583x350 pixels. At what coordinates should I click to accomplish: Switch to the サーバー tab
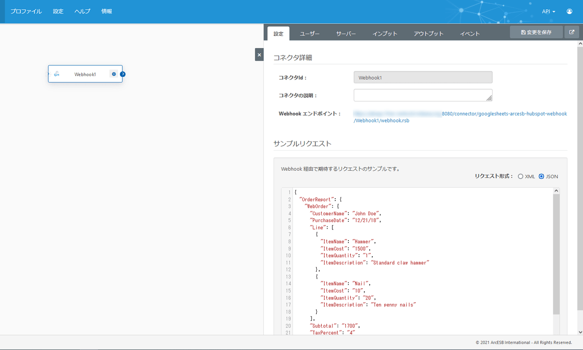[346, 34]
